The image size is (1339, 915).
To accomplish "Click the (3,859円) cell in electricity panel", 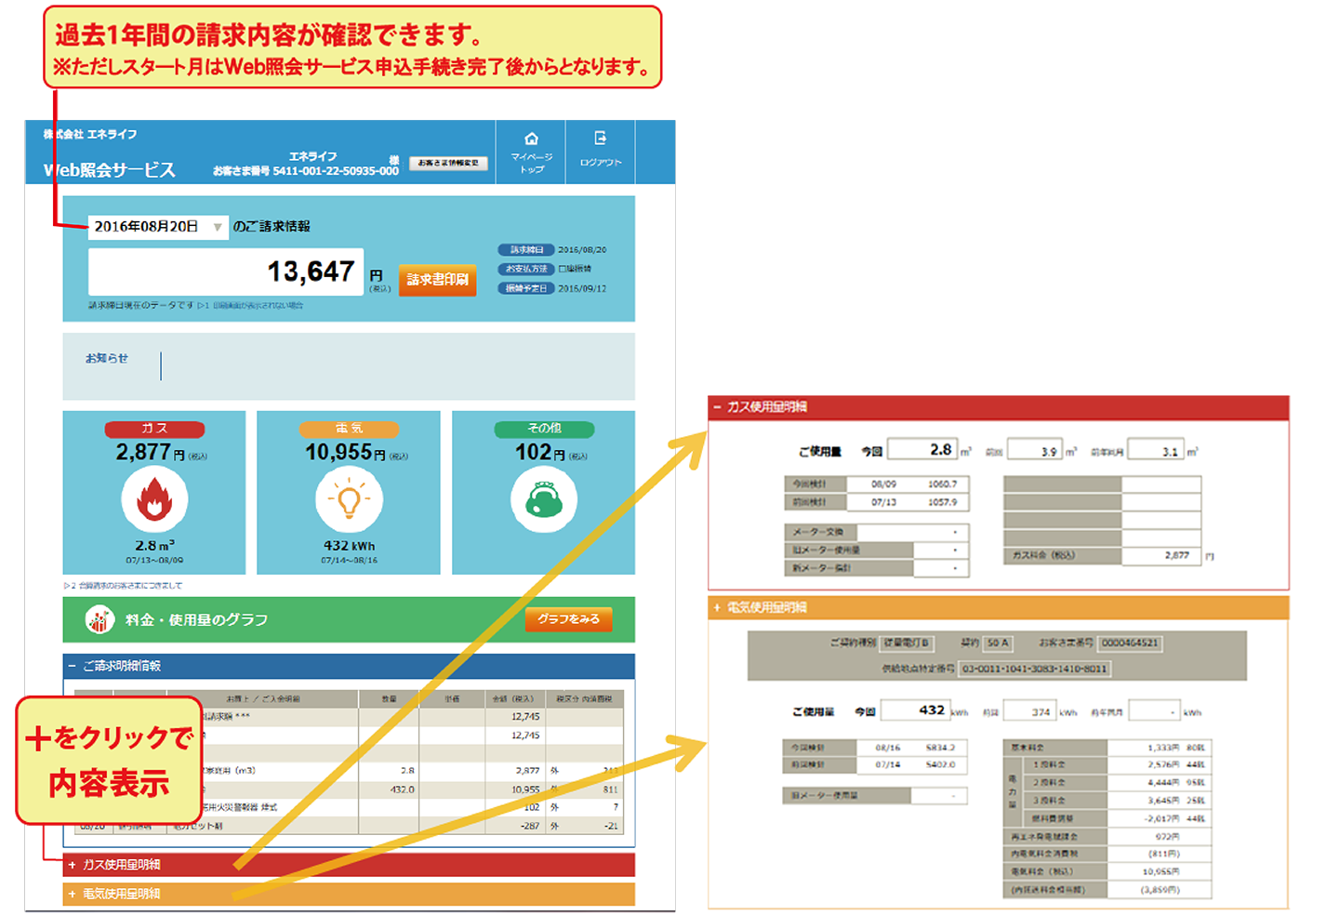I will 1159,889.
